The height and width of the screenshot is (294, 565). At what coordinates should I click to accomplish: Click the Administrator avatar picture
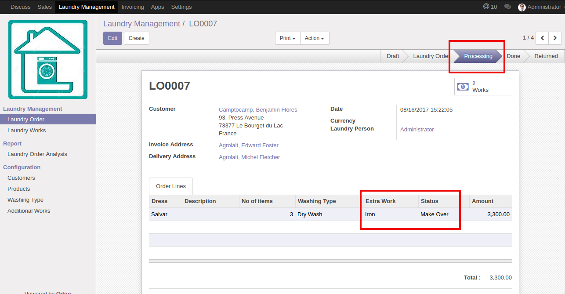coord(522,7)
